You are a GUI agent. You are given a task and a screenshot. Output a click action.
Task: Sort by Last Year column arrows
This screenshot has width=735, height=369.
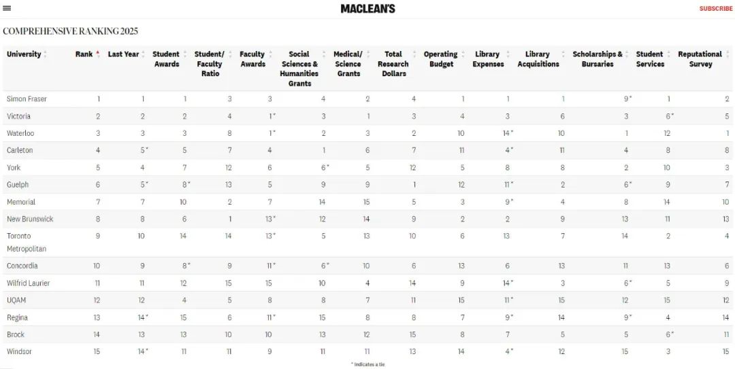coord(144,54)
